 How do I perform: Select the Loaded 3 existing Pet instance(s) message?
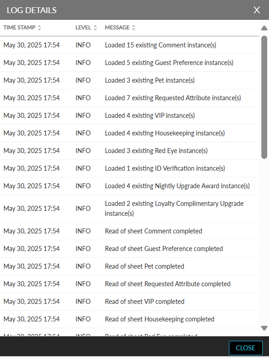pos(150,80)
